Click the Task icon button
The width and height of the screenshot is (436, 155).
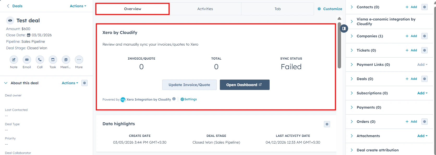pyautogui.click(x=53, y=60)
